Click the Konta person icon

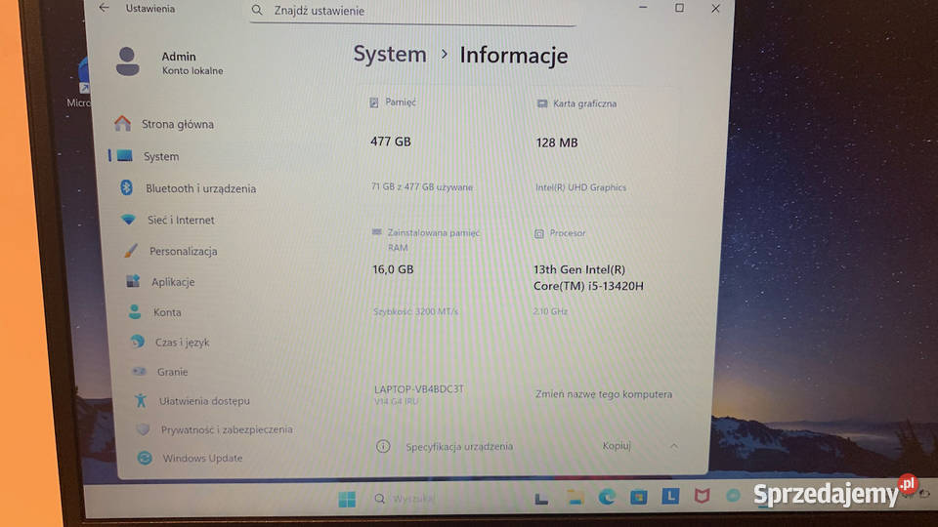pos(135,311)
